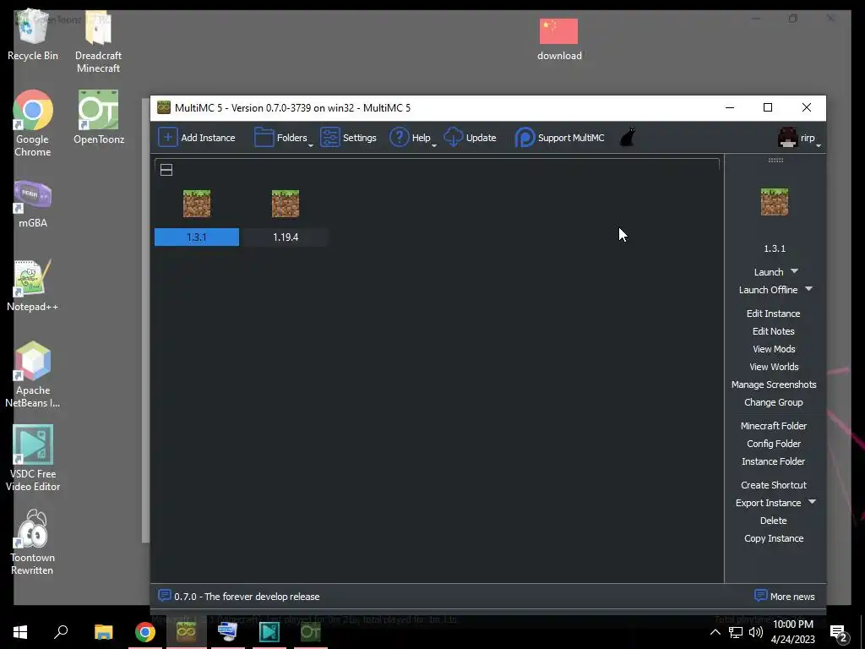Click View Mods
865x649 pixels.
[774, 349]
